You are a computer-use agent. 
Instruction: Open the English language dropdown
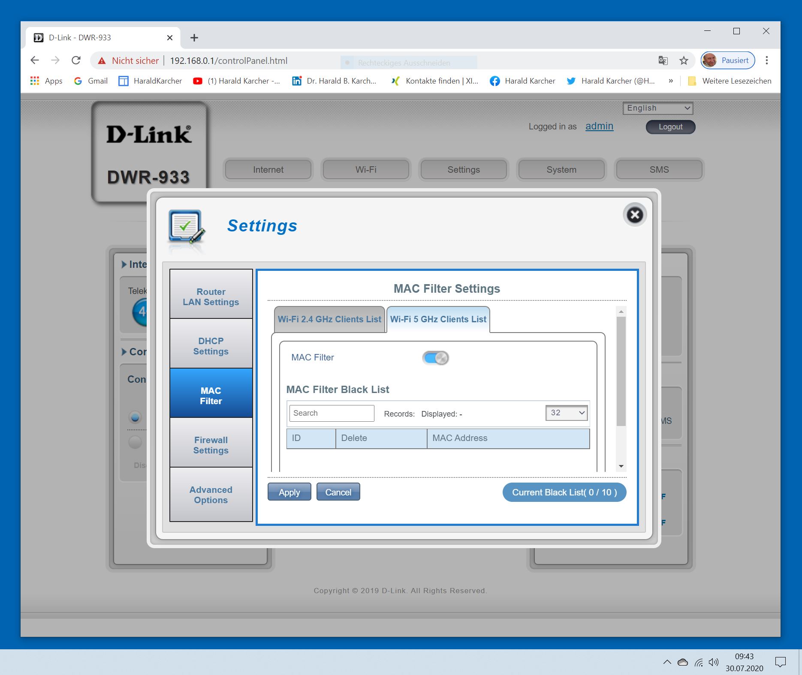[658, 108]
